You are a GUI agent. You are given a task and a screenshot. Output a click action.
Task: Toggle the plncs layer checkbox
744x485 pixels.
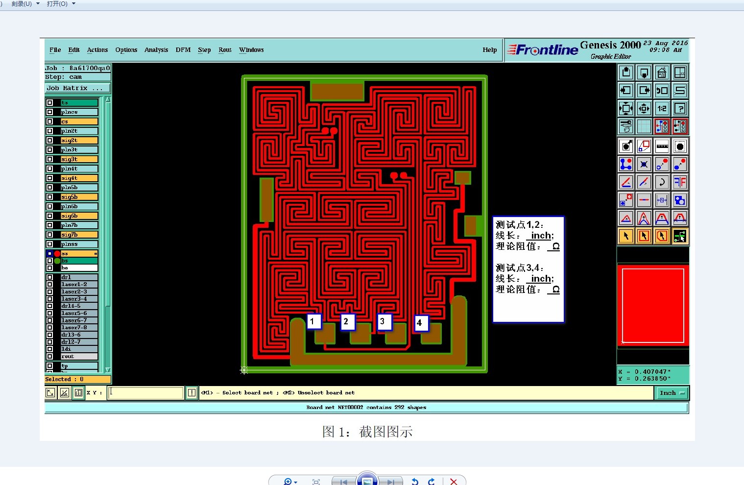click(49, 112)
